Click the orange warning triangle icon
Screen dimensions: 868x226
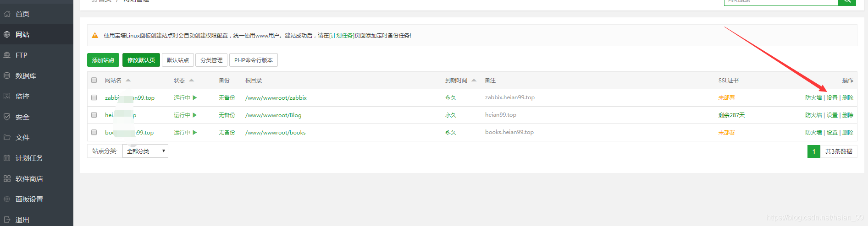95,35
